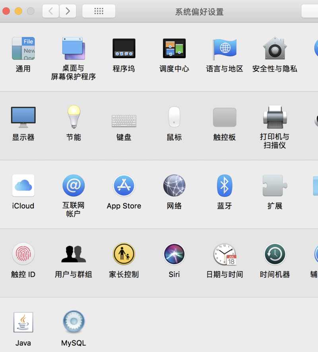The width and height of the screenshot is (318, 352).
Task: Go back with the left arrow button
Action: coord(50,11)
